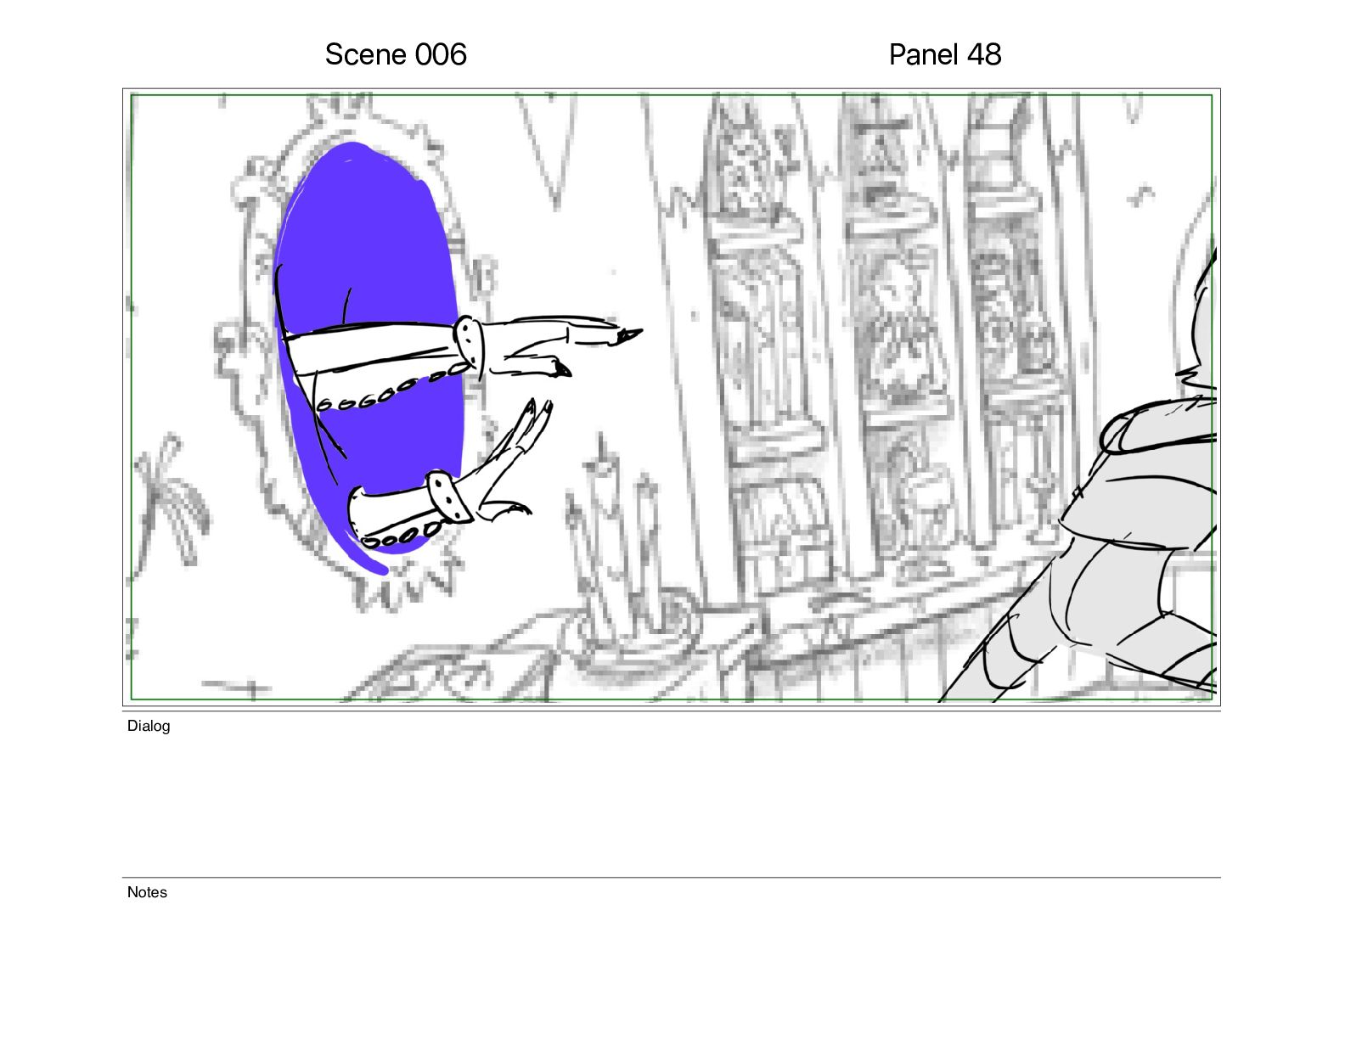Click the 'Dialog' label
Screen dimensions: 1345x1039
149,726
